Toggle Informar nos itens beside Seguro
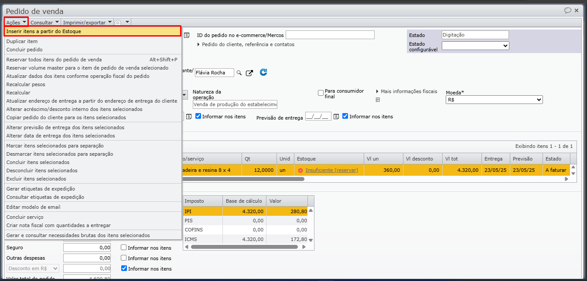The image size is (587, 281). (124, 248)
